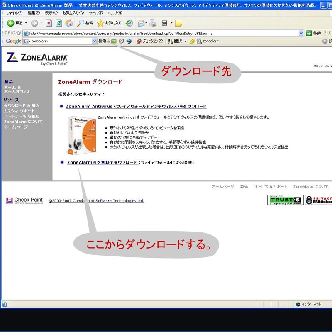Click the Internet zone globe in the status bar
The width and height of the screenshot is (332, 332).
pyautogui.click(x=298, y=304)
